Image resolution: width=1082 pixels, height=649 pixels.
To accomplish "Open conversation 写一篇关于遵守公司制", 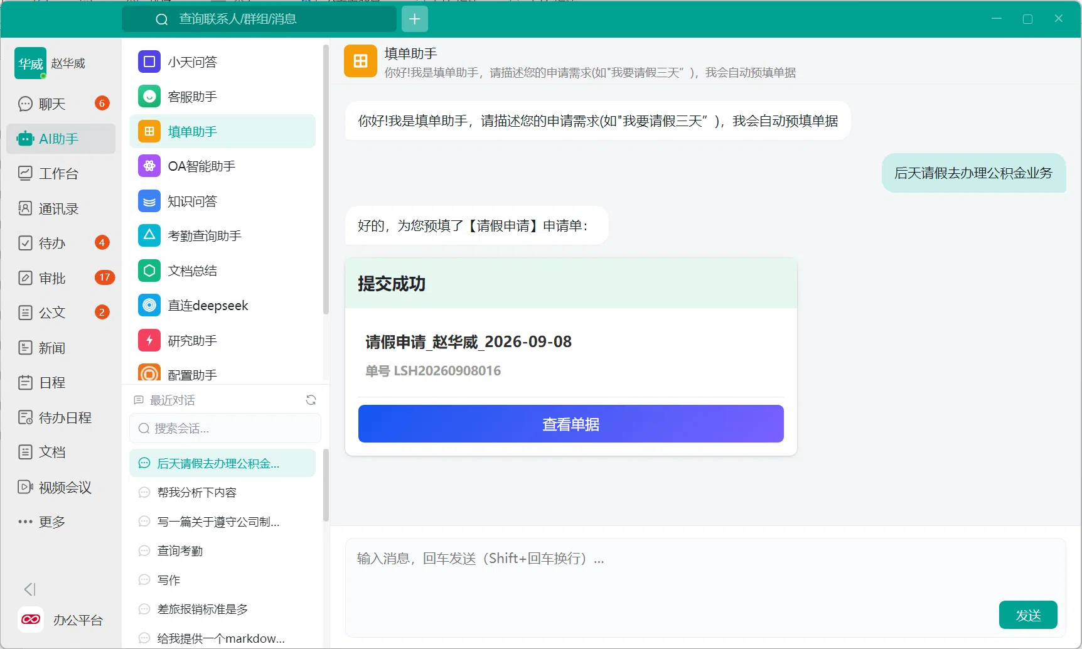I will [222, 522].
